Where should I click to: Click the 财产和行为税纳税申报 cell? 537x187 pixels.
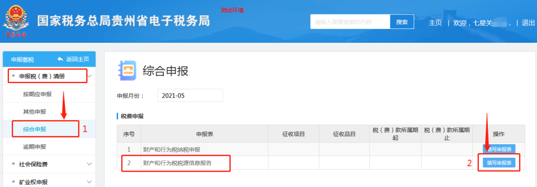204,149
